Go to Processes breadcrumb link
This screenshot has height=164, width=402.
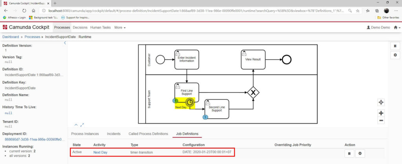pyautogui.click(x=32, y=37)
